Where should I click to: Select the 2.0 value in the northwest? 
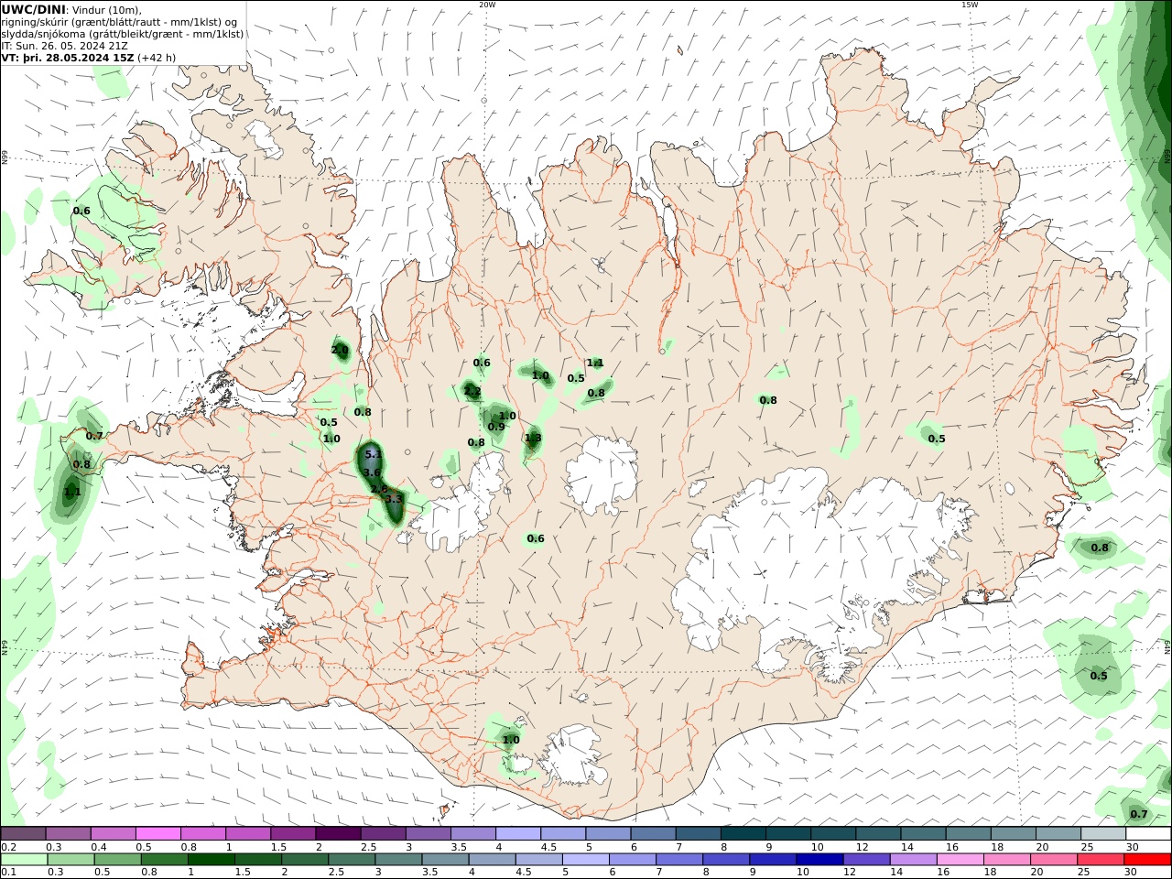340,350
